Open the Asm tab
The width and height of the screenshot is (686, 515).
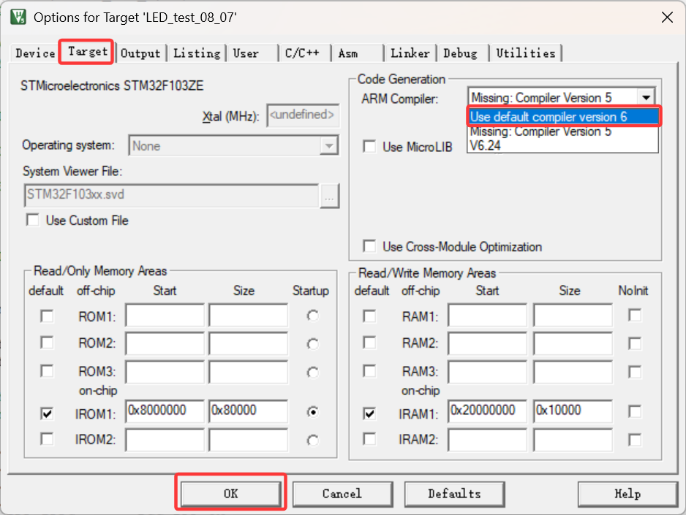pos(357,53)
